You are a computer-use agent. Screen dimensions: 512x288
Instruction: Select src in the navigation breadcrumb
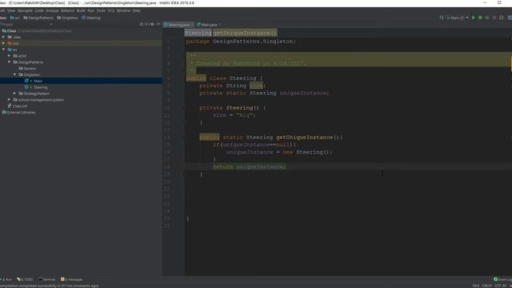(14, 18)
